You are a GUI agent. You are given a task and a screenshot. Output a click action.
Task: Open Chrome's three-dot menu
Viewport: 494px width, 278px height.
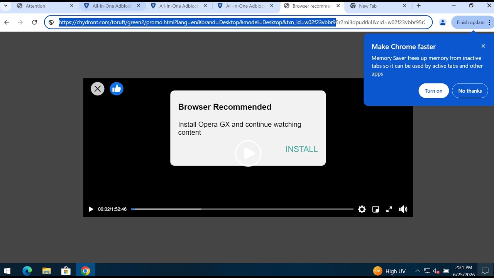click(489, 22)
